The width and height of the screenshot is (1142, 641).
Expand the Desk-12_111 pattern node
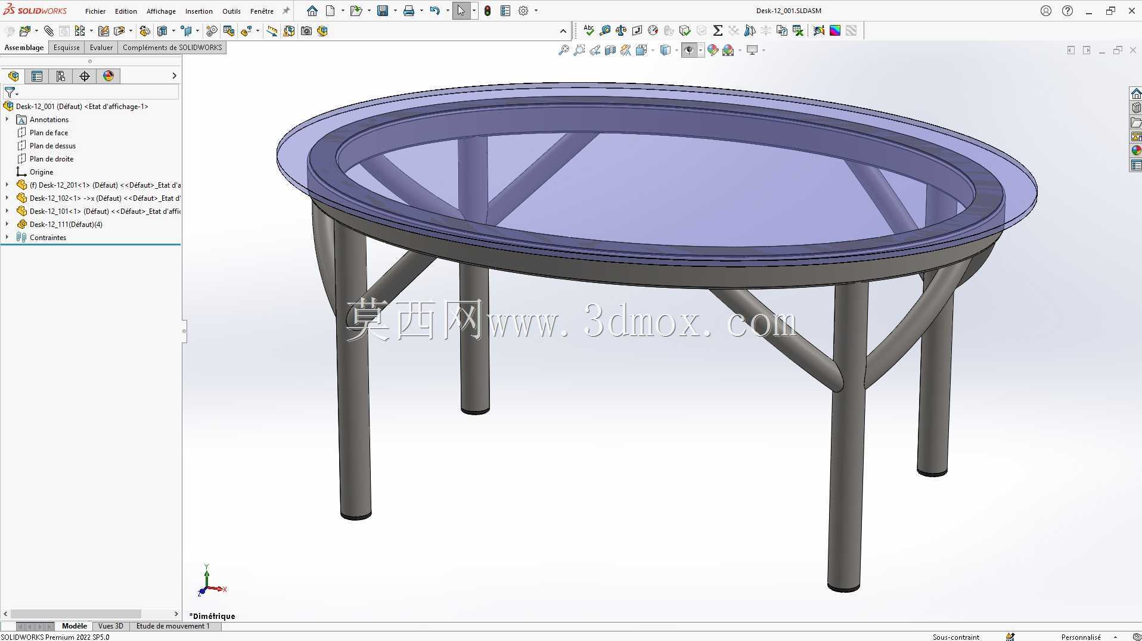pyautogui.click(x=7, y=225)
